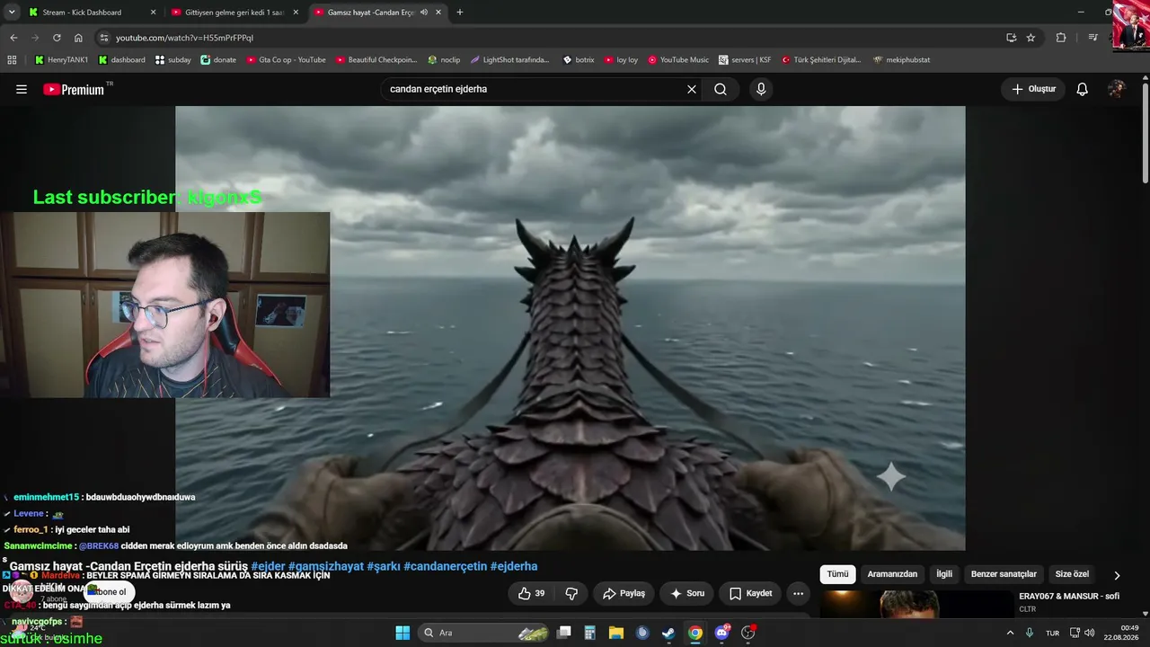The width and height of the screenshot is (1150, 647).
Task: Switch to the Stream - Kick Dashboard tab
Action: pos(90,13)
